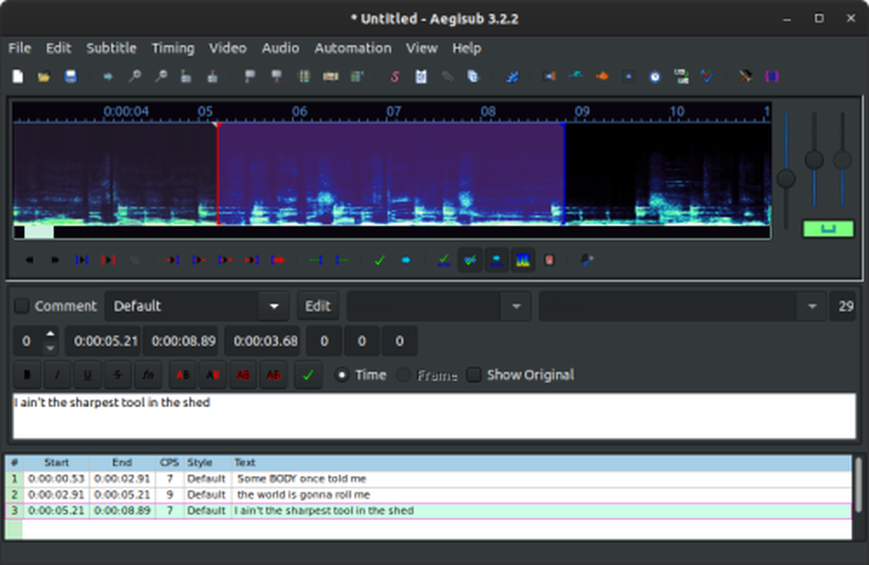Viewport: 869px width, 565px height.
Task: Select row 'the world is gonna roll me'
Action: tap(429, 495)
